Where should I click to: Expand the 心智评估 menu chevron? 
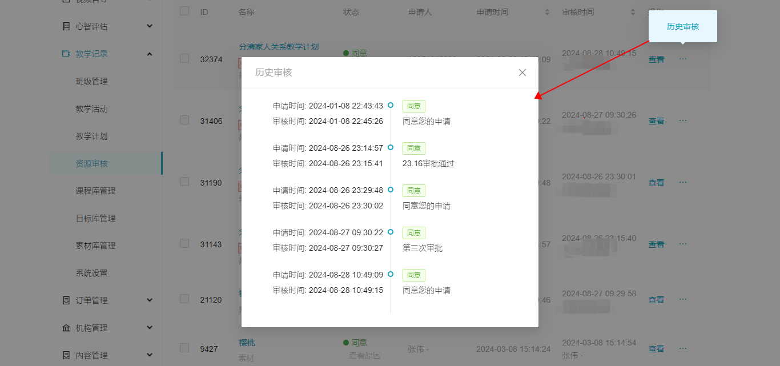tap(150, 26)
